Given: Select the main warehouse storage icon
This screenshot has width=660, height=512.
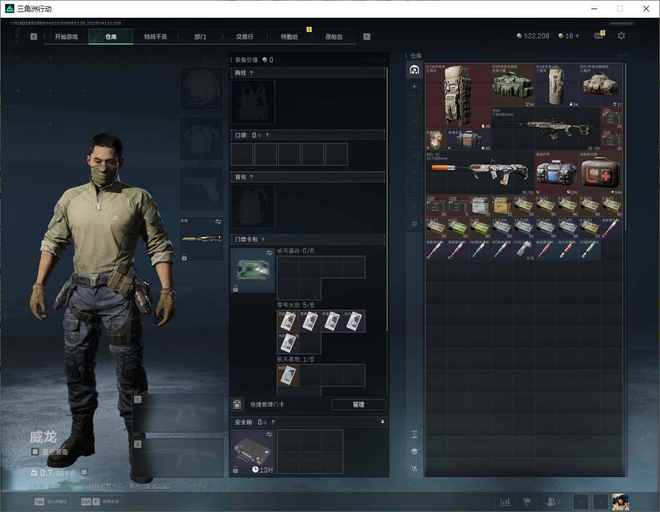Looking at the screenshot, I should point(415,70).
